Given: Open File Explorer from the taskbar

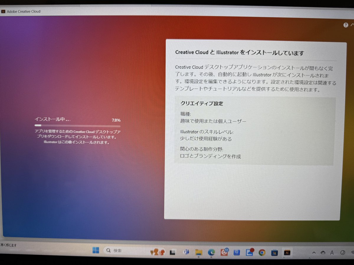Looking at the screenshot, I should (x=199, y=252).
